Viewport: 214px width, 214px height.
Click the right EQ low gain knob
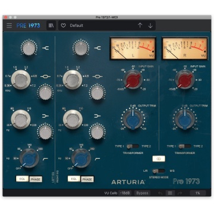[x=97, y=132]
